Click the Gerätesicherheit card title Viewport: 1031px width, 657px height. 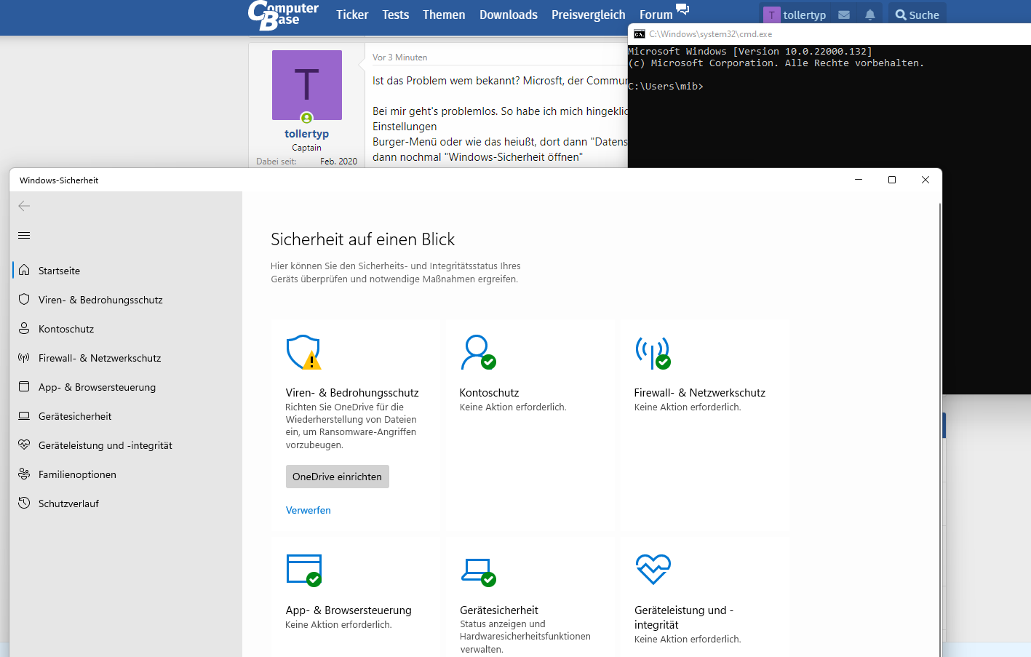(x=499, y=610)
